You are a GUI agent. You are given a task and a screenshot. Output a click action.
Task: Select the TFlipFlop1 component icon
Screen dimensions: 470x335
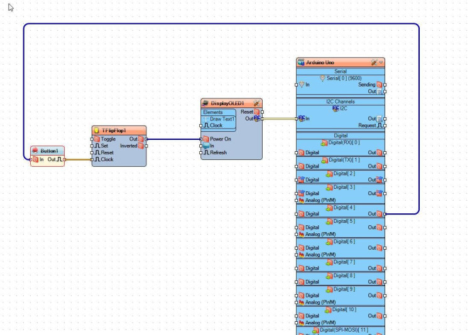(x=97, y=130)
